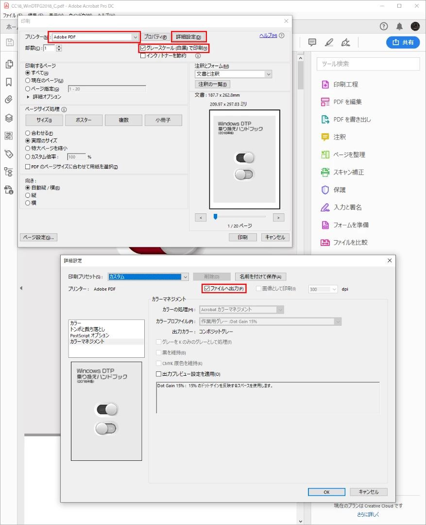Select PostScript オプション in the list
The height and width of the screenshot is (525, 426).
pos(90,335)
